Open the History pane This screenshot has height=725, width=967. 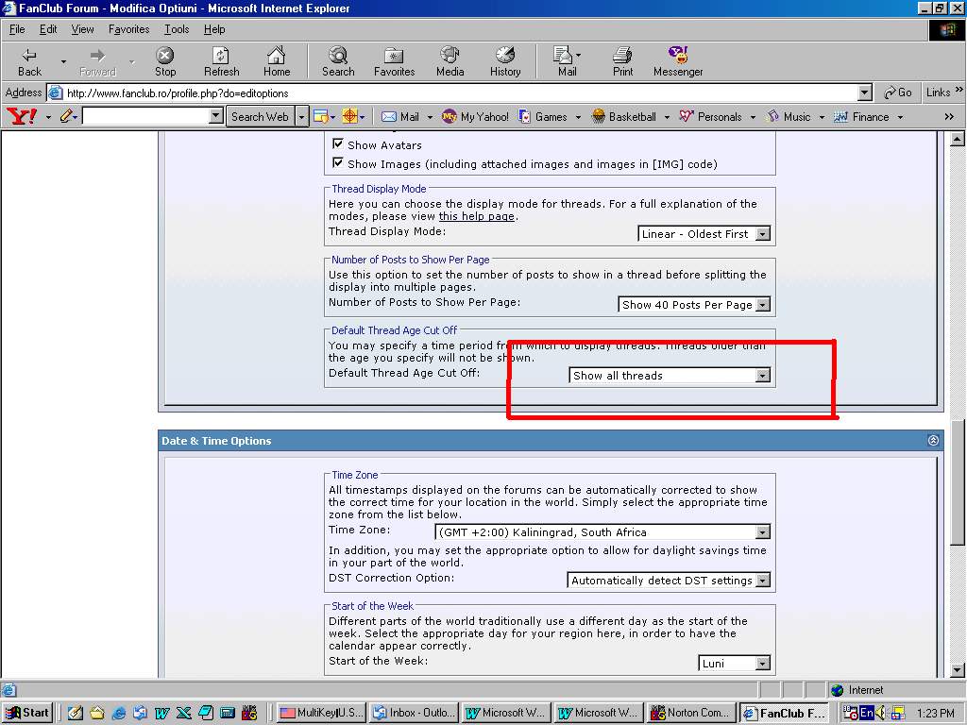(505, 61)
